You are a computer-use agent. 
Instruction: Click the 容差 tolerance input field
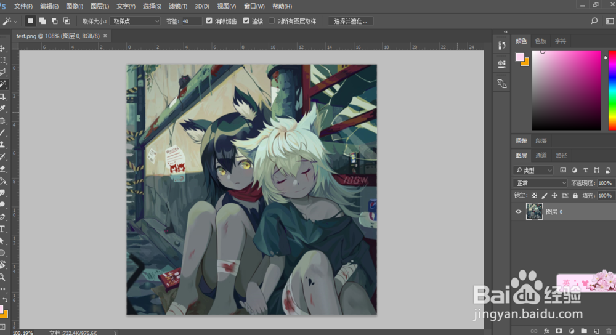click(192, 21)
